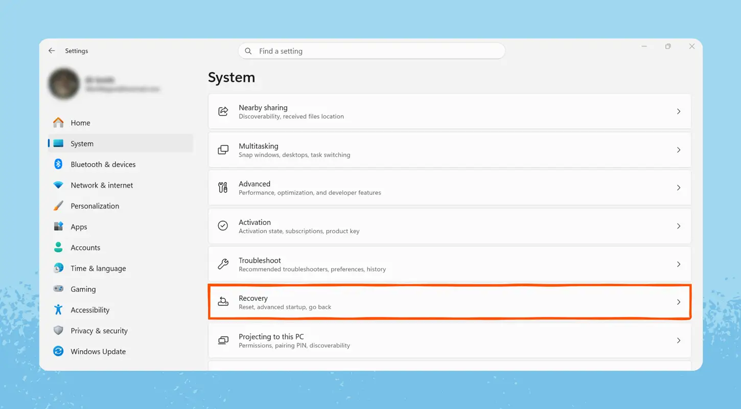Open Activation using its right chevron
Image resolution: width=741 pixels, height=409 pixels.
pos(679,226)
